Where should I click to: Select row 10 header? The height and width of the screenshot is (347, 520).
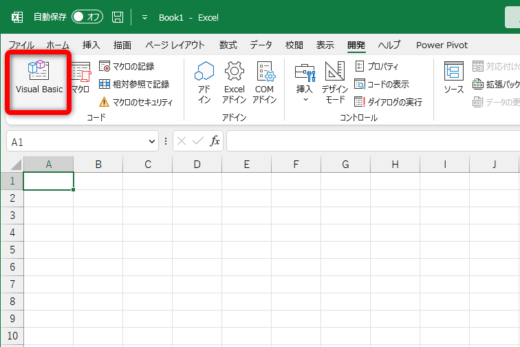12,336
